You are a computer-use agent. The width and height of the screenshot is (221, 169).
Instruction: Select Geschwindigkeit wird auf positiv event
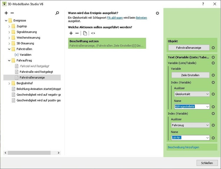point(39,100)
